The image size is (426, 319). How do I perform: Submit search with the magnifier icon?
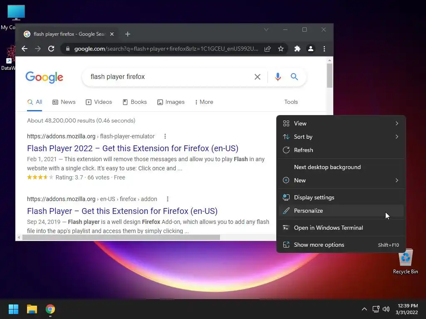click(x=294, y=77)
